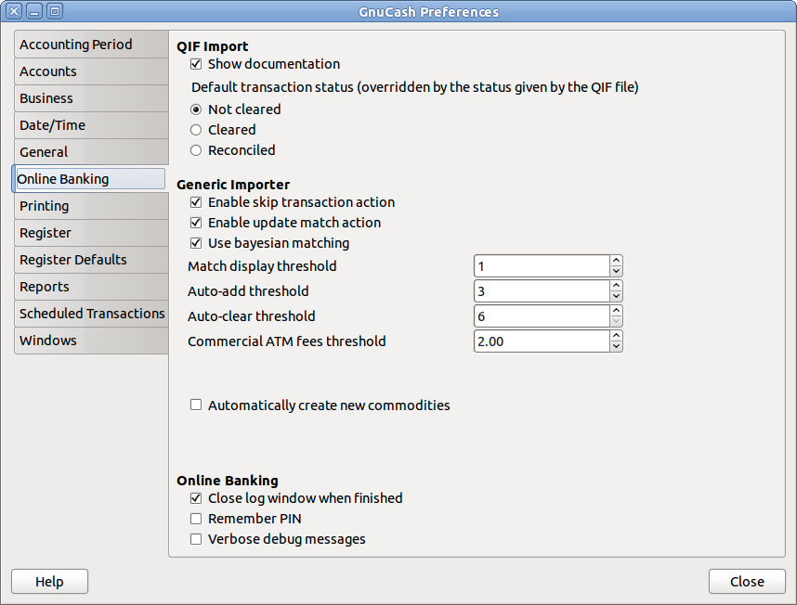Decrease the Auto-add threshold value
The image size is (797, 605).
click(x=616, y=297)
